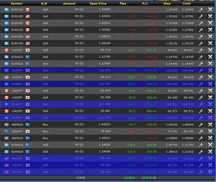Click the P/L value 617.75
216x182 pixels.
click(x=151, y=50)
